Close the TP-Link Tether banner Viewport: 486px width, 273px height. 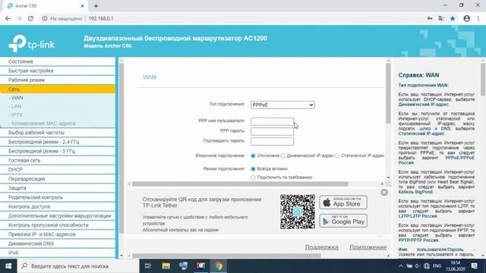pos(384,193)
